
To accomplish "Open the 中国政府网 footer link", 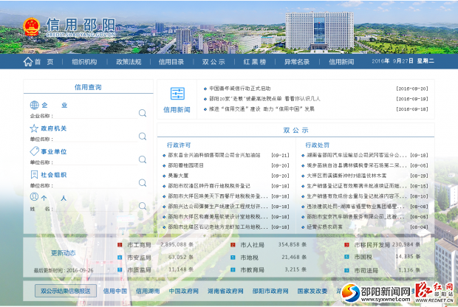I will point(184,291).
